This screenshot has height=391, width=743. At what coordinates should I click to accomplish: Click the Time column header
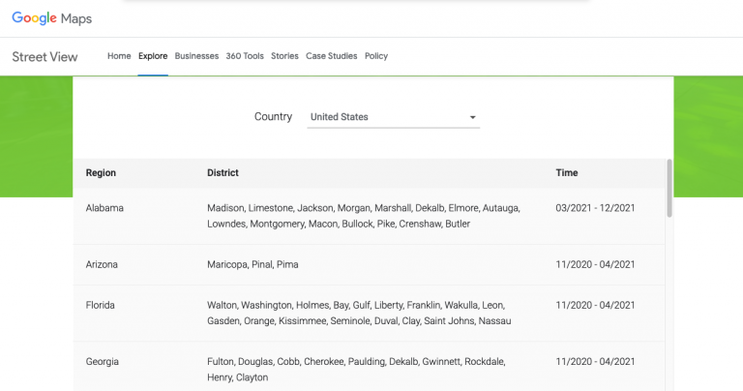coord(567,173)
